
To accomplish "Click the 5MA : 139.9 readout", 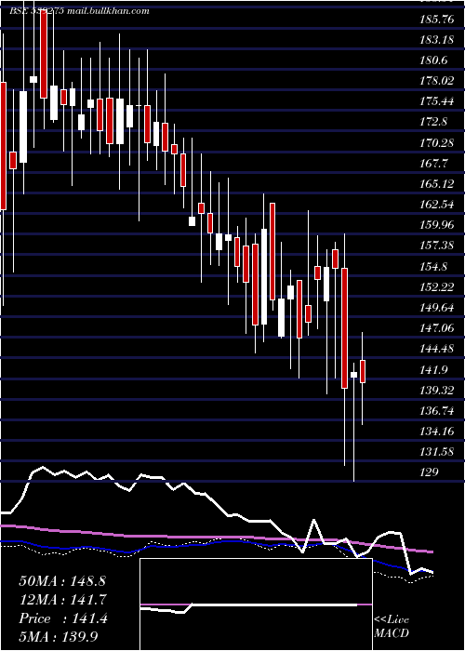I will tap(60, 637).
